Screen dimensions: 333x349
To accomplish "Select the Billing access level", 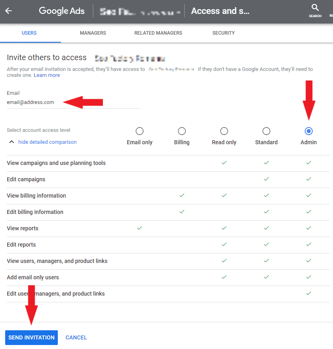I will (x=182, y=131).
